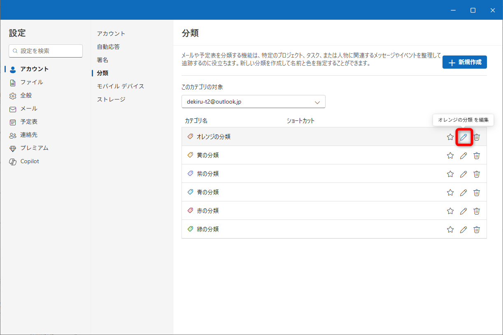Open the 全般 settings category
503x335 pixels.
coord(12,95)
